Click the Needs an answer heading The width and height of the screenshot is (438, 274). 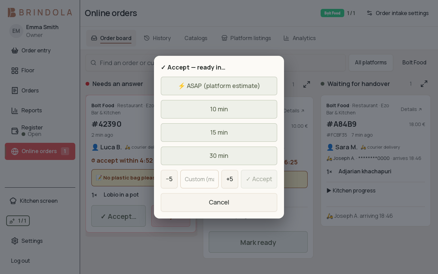(x=118, y=84)
